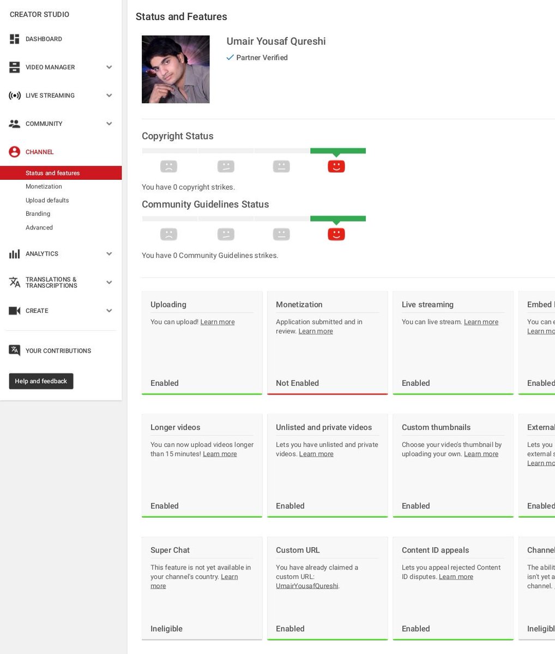Click the Ineligible status on Super Chat
Screen dimensions: 555x654
point(166,628)
